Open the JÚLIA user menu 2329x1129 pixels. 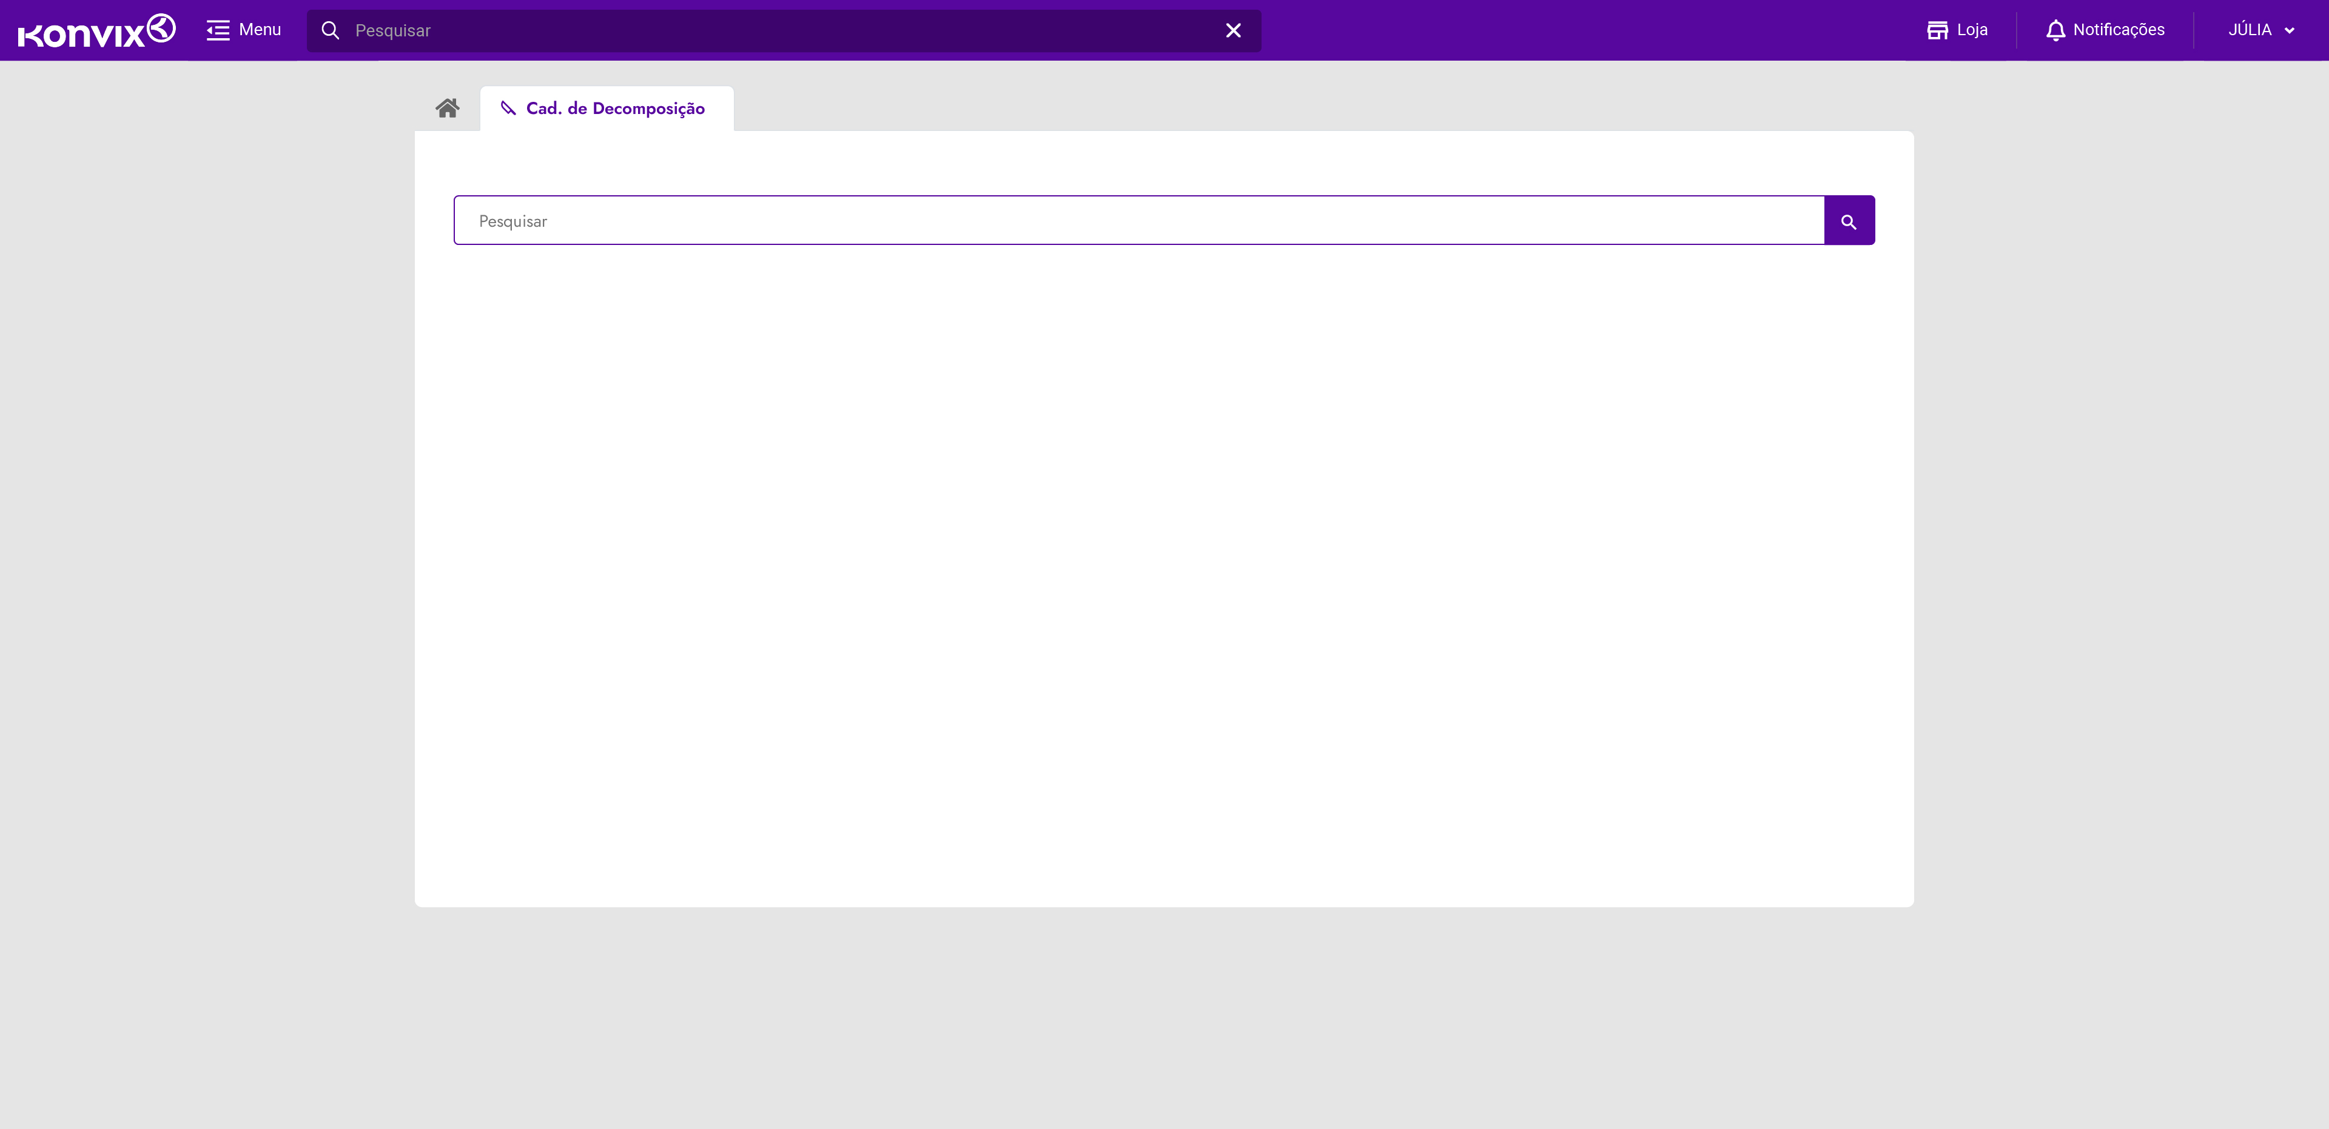pyautogui.click(x=2250, y=30)
